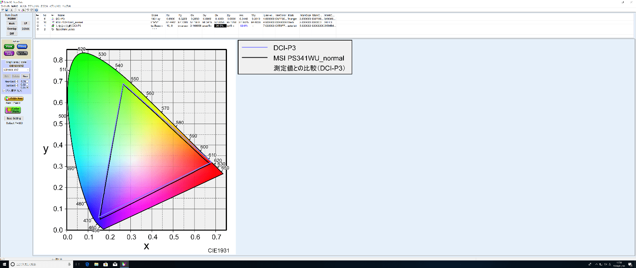
Task: Click the Visible Area button
Action: coord(14,99)
